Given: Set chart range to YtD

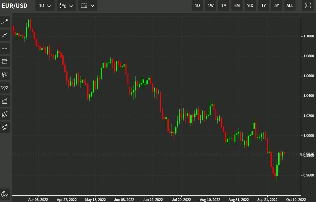Looking at the screenshot, I should 250,6.
